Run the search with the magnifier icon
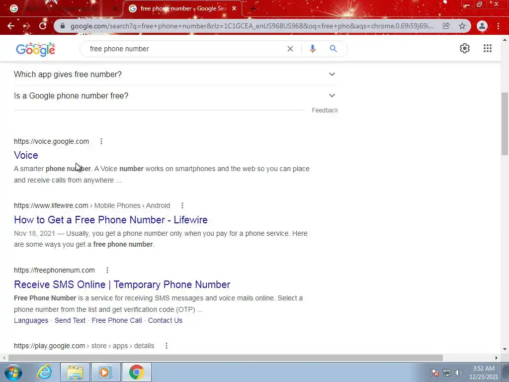The image size is (509, 382). pos(333,49)
